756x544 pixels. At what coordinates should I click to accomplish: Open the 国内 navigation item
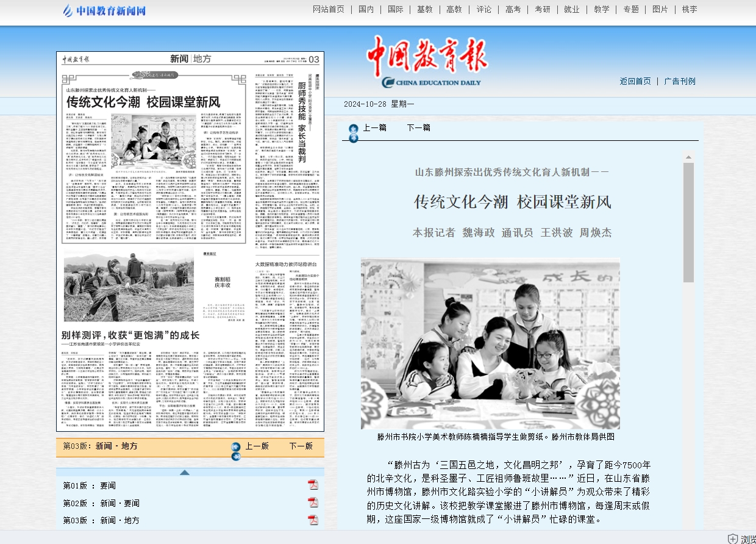click(366, 9)
